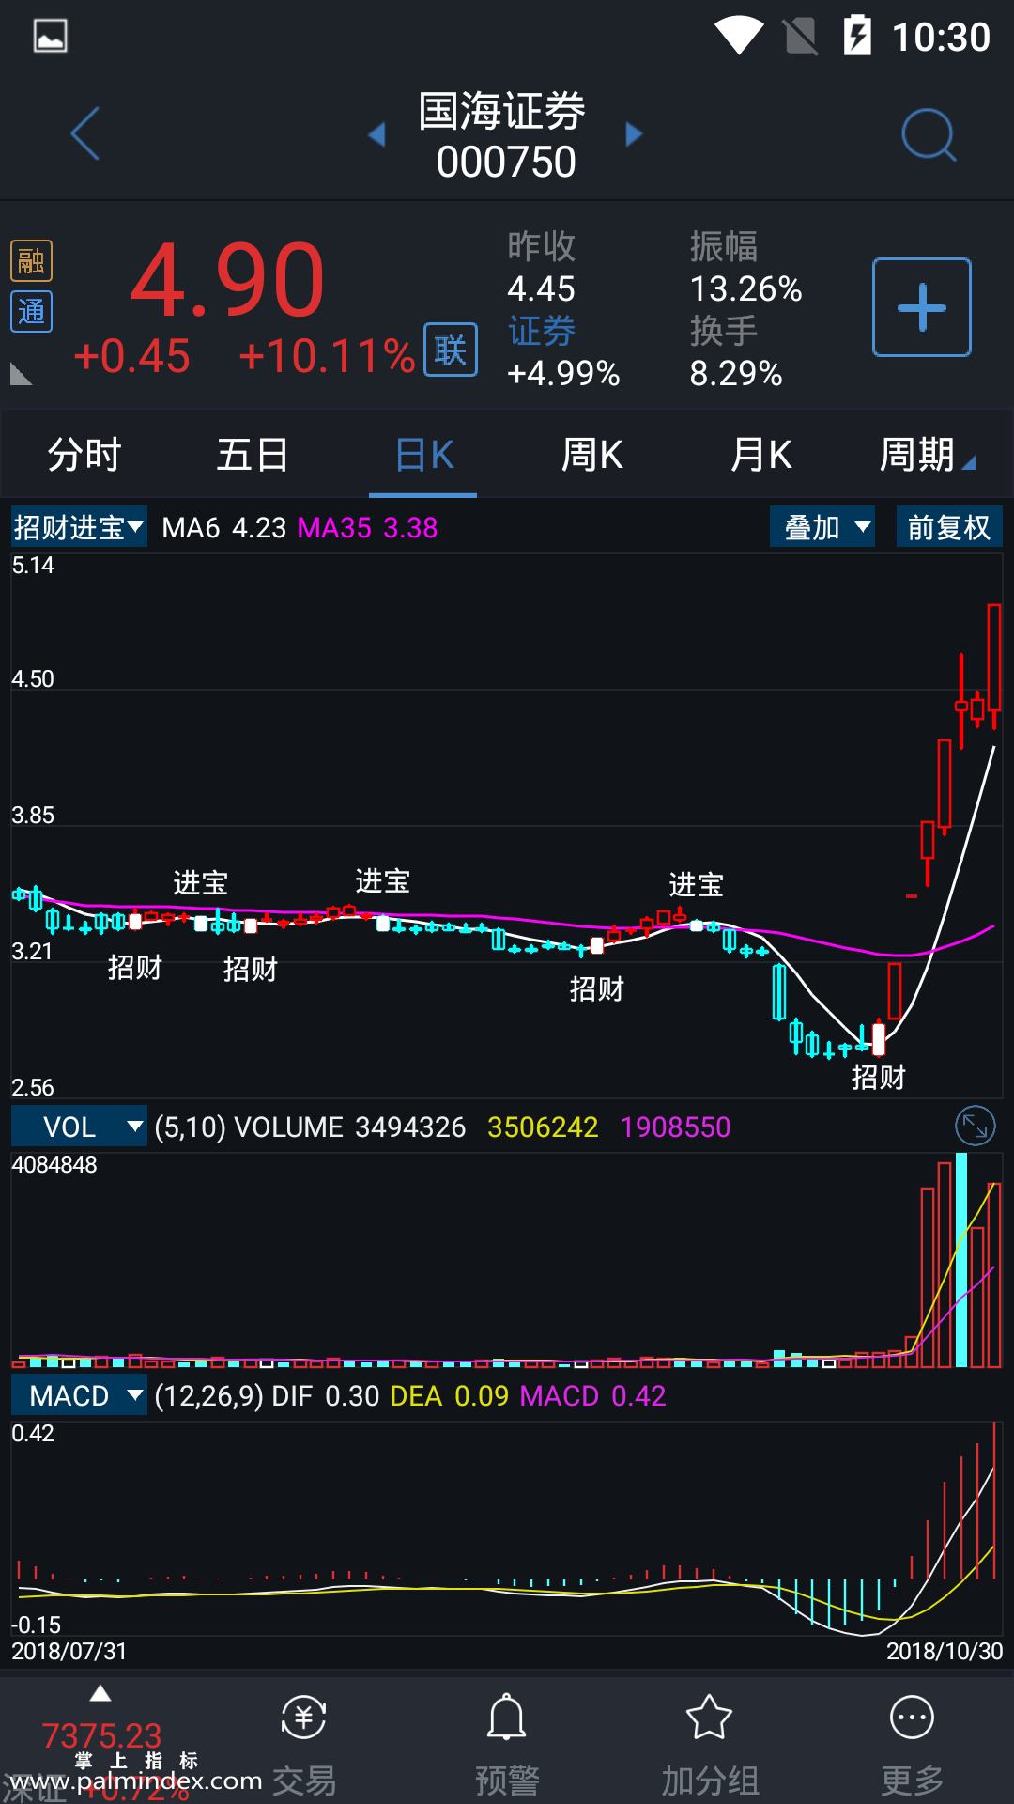Tap the picture notification icon

click(x=50, y=36)
